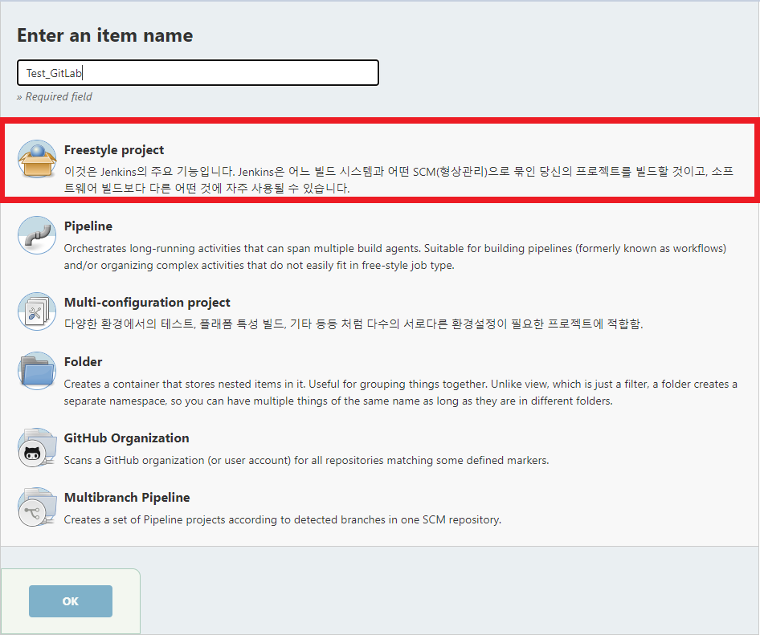Click the '» Required field' hint text
760x635 pixels.
(x=55, y=96)
